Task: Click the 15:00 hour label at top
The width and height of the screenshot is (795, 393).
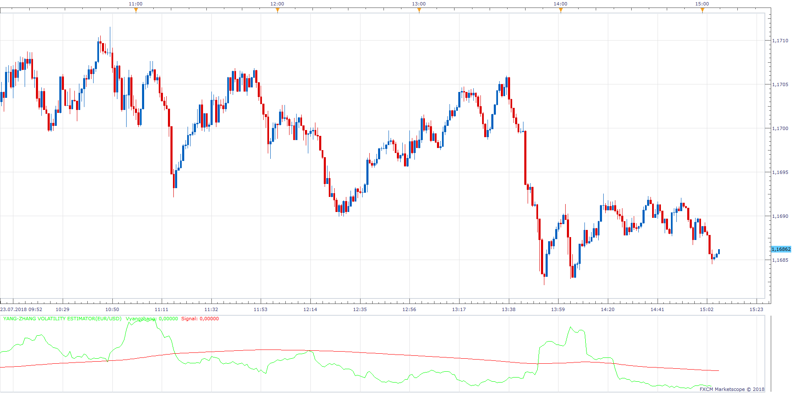Action: (x=702, y=4)
